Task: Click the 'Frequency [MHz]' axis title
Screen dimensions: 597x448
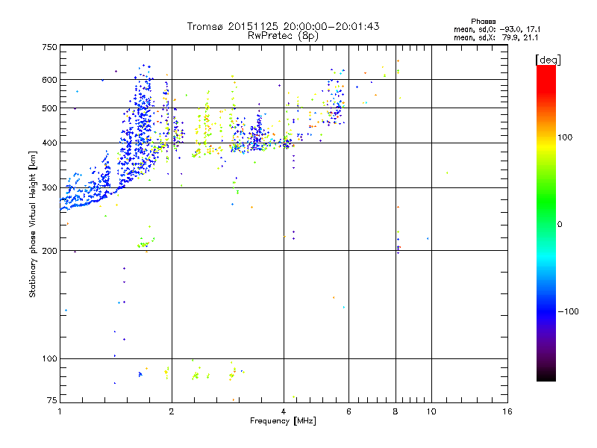Action: (283, 421)
